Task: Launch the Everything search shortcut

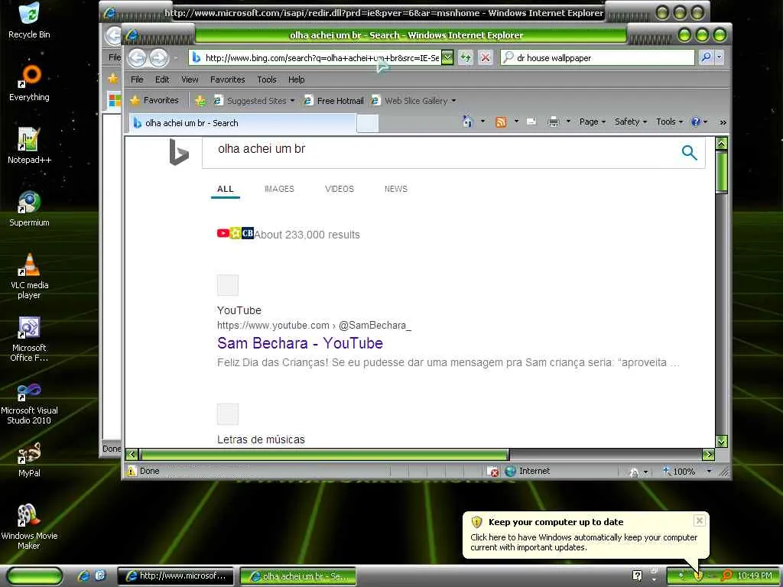Action: point(30,83)
